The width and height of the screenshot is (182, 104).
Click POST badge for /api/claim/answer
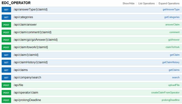point(6,25)
